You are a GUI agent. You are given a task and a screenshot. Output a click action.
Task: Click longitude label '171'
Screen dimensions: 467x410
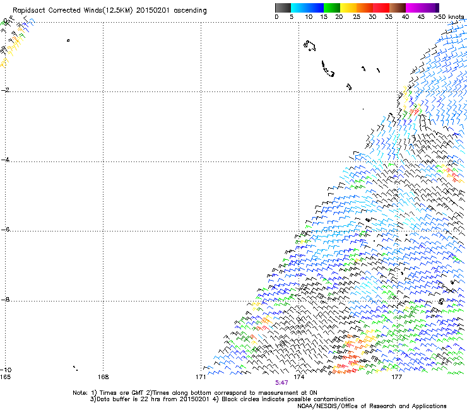(x=201, y=377)
